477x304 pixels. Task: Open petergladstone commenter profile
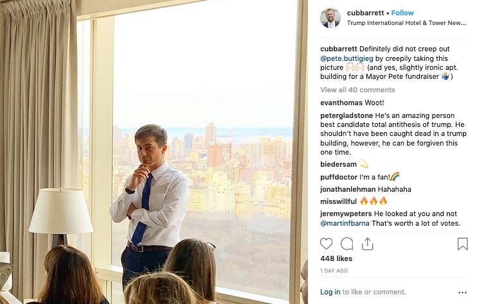click(x=346, y=115)
